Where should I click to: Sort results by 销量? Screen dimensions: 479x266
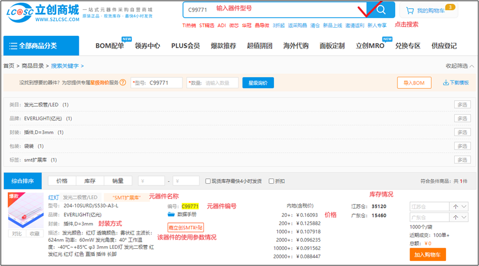pos(118,181)
